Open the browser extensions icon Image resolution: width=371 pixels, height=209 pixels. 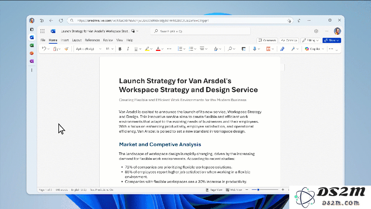[x=299, y=21]
